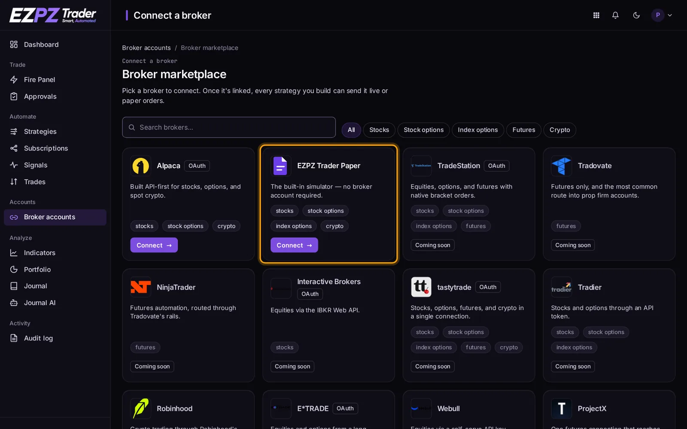Follow the Broker accounts breadcrumb link

click(x=146, y=48)
